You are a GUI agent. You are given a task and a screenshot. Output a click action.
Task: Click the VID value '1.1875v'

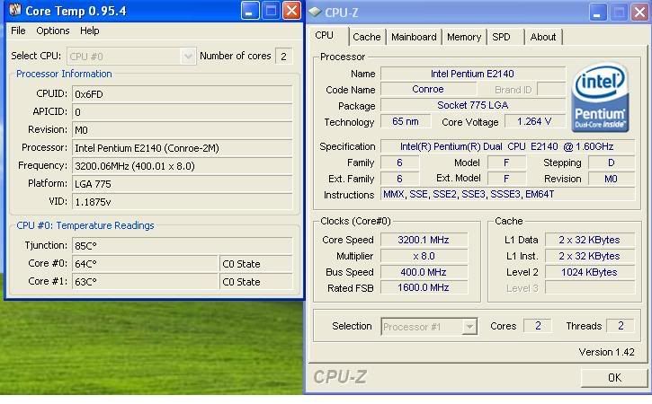(x=183, y=202)
